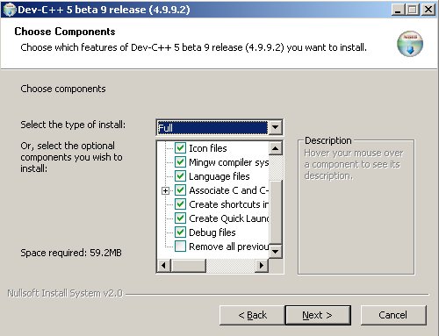Click the vertical scrollbar thumb in component list

(x=275, y=212)
